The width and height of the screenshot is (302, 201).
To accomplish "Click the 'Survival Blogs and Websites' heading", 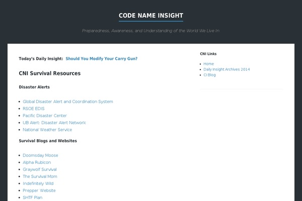I will pyautogui.click(x=48, y=141).
